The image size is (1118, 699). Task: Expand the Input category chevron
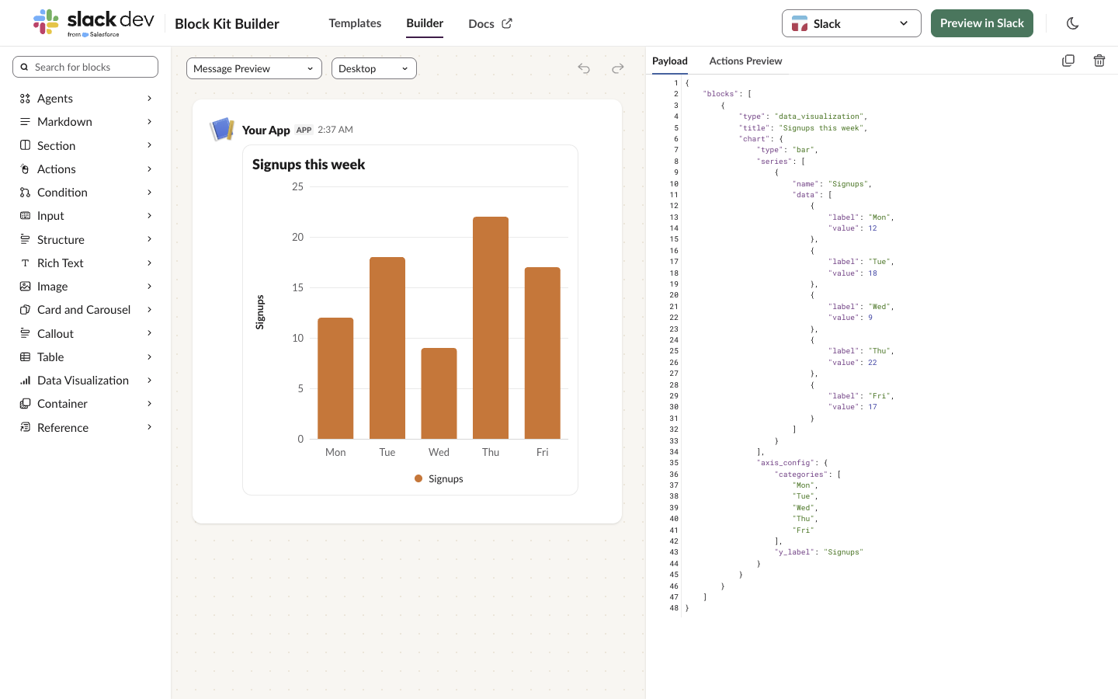[x=150, y=216]
